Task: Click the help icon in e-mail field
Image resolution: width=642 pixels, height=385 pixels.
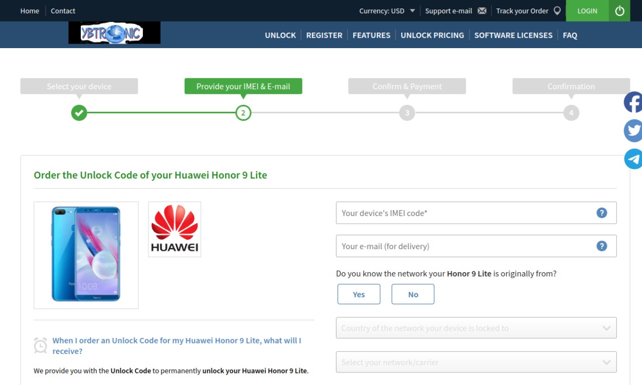Action: point(602,246)
